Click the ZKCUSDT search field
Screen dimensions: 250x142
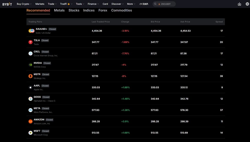click(164, 4)
